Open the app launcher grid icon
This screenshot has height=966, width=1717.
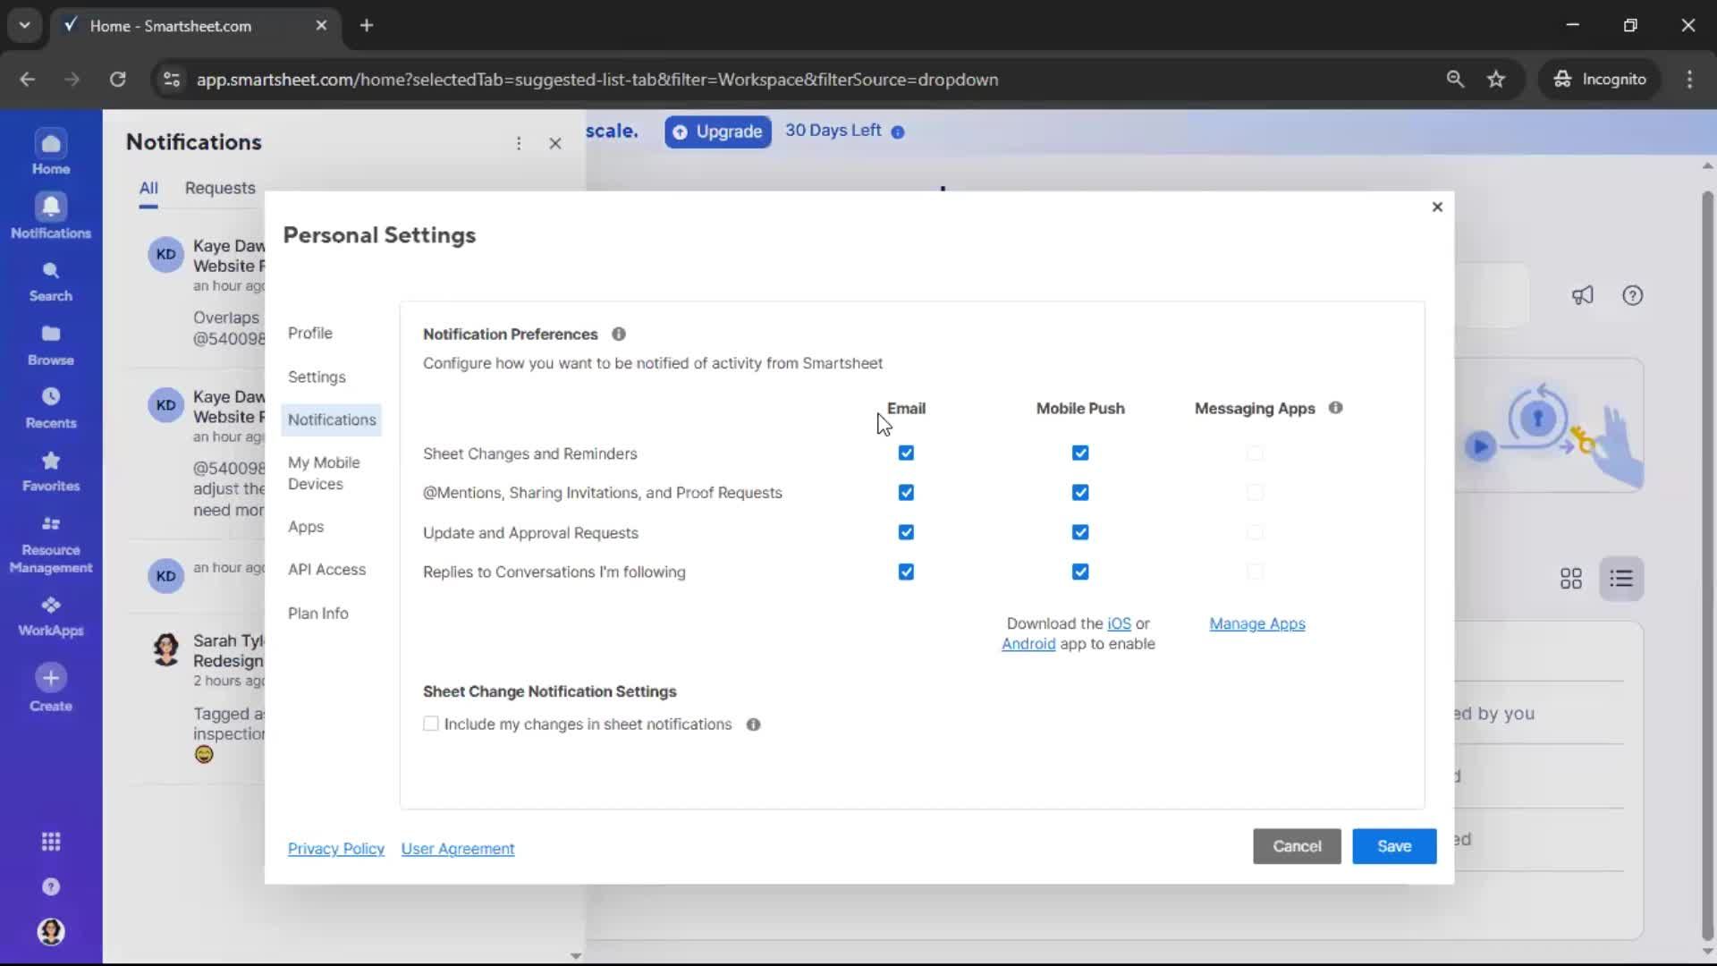tap(51, 842)
